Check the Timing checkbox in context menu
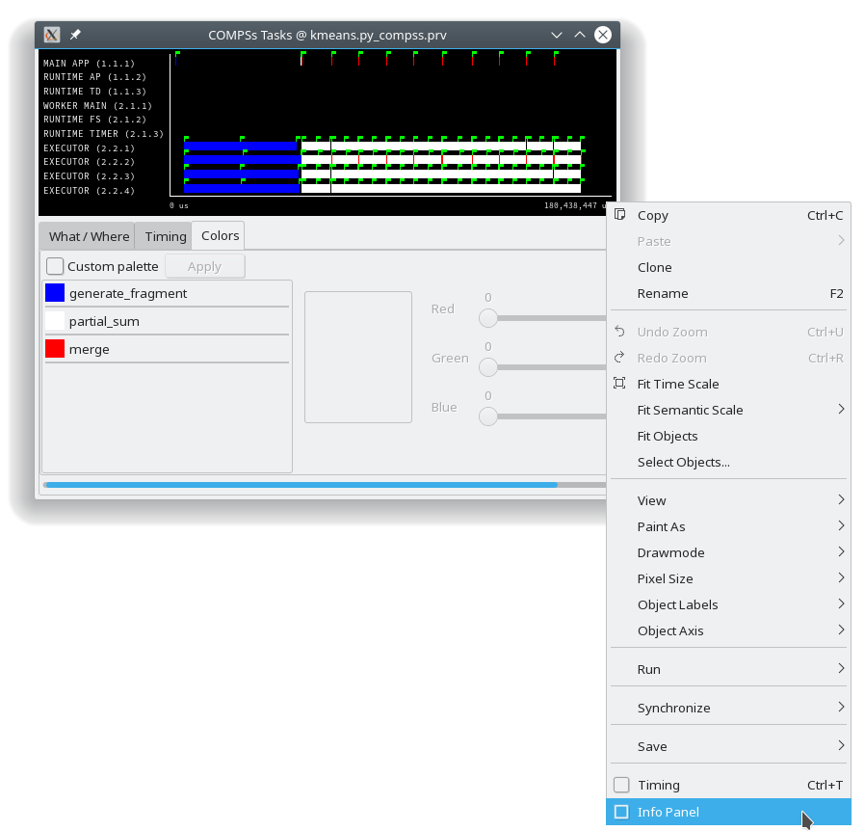 tap(621, 785)
